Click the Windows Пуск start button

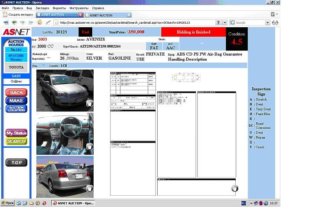[x=7, y=203]
